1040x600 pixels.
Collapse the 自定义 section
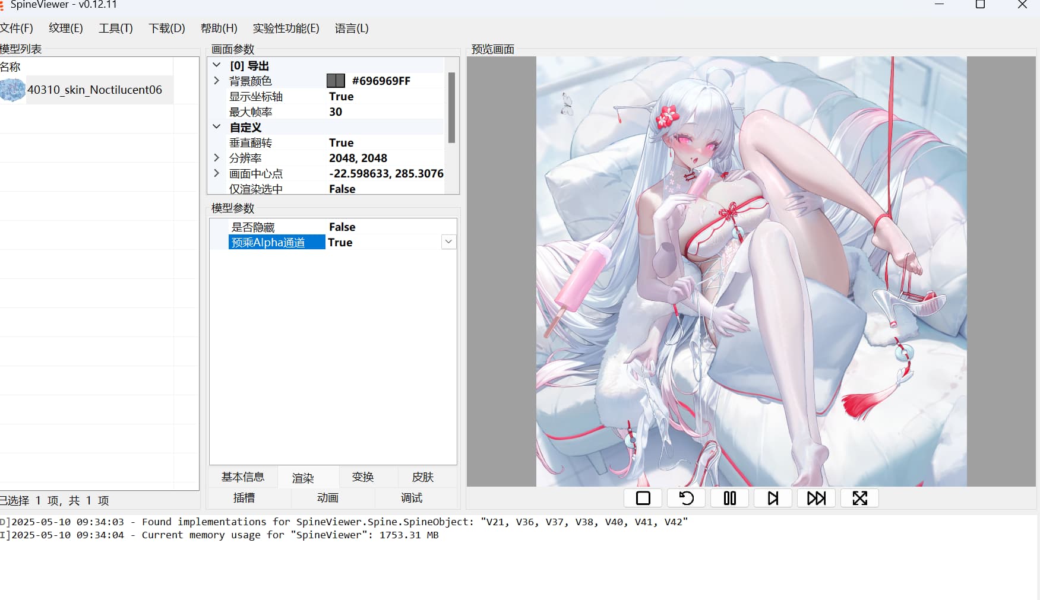pyautogui.click(x=217, y=127)
